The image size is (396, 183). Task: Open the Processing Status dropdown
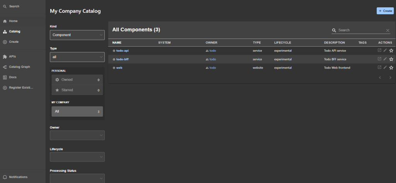coord(77,178)
